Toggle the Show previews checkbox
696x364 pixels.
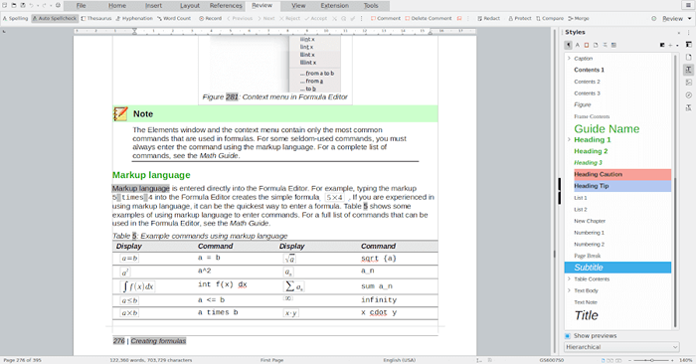click(568, 335)
